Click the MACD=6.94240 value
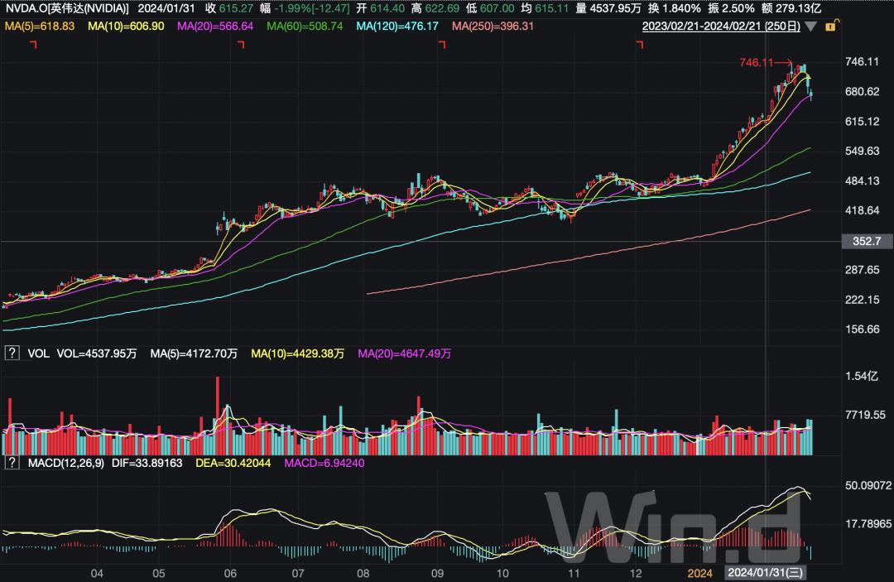 (x=324, y=463)
